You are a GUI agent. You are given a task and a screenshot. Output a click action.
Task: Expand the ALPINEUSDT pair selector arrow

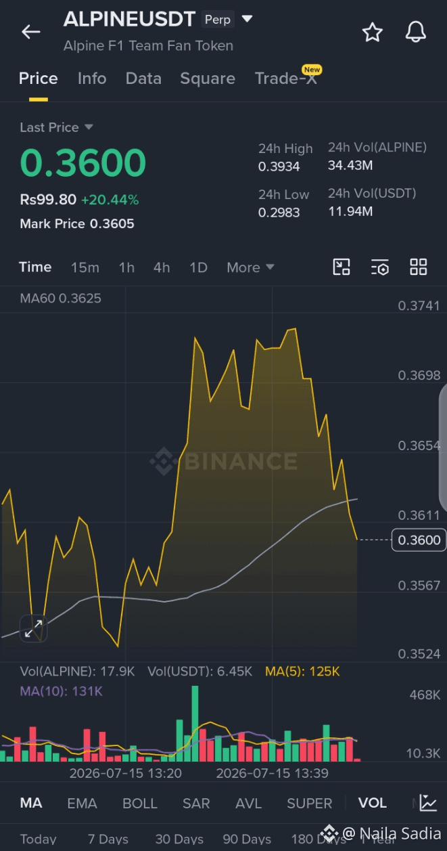(x=247, y=19)
